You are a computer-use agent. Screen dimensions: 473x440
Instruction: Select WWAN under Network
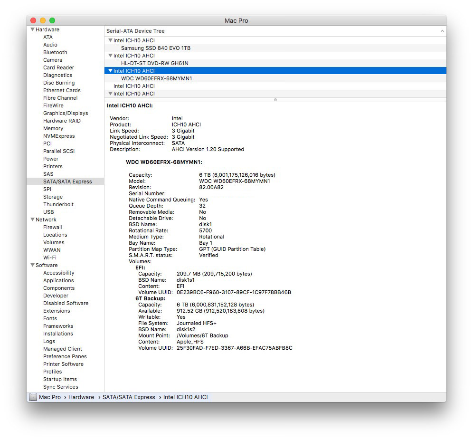click(52, 250)
